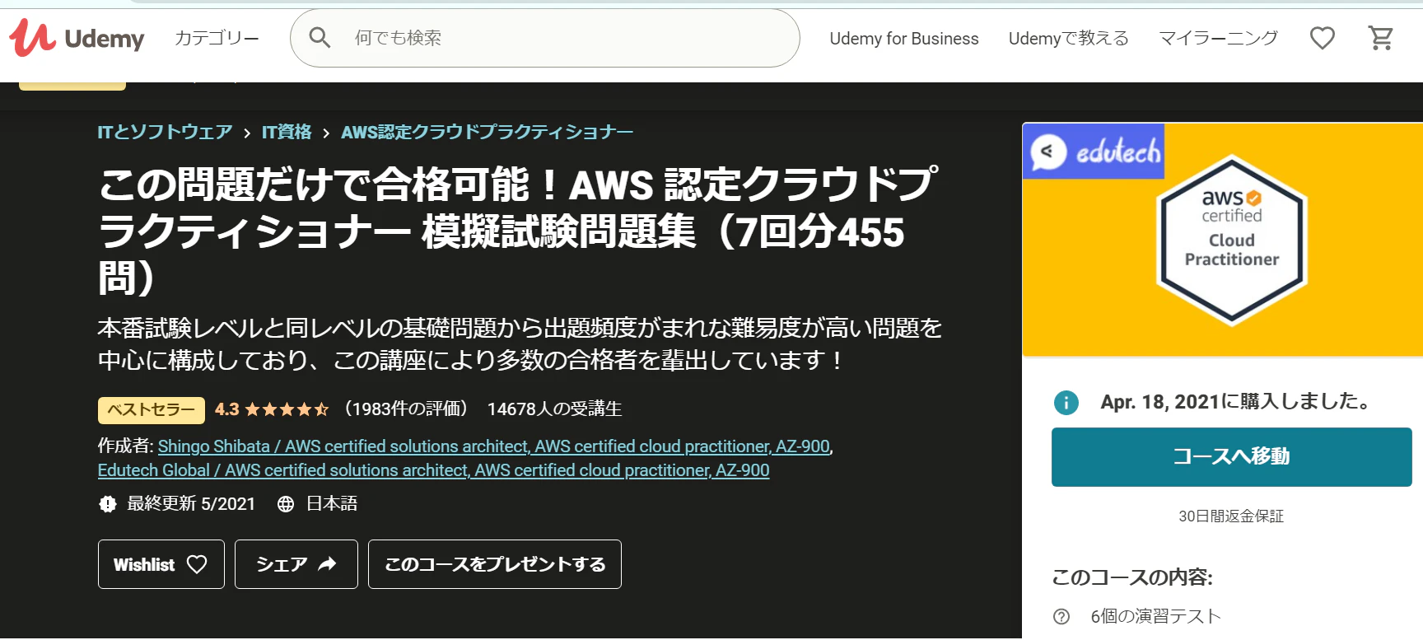
Task: Click the Wishlist button
Action: [x=161, y=564]
